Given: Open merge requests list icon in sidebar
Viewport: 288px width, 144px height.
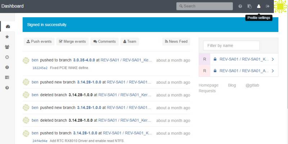Looking at the screenshot, I should point(7,77).
